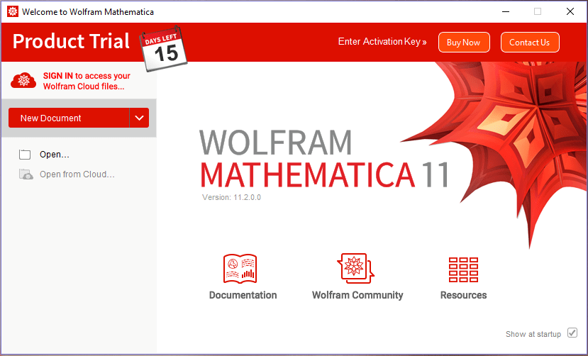Viewport: 588px width, 356px height.
Task: Click SIGN IN to access Wolfram Cloud files
Action: click(87, 81)
